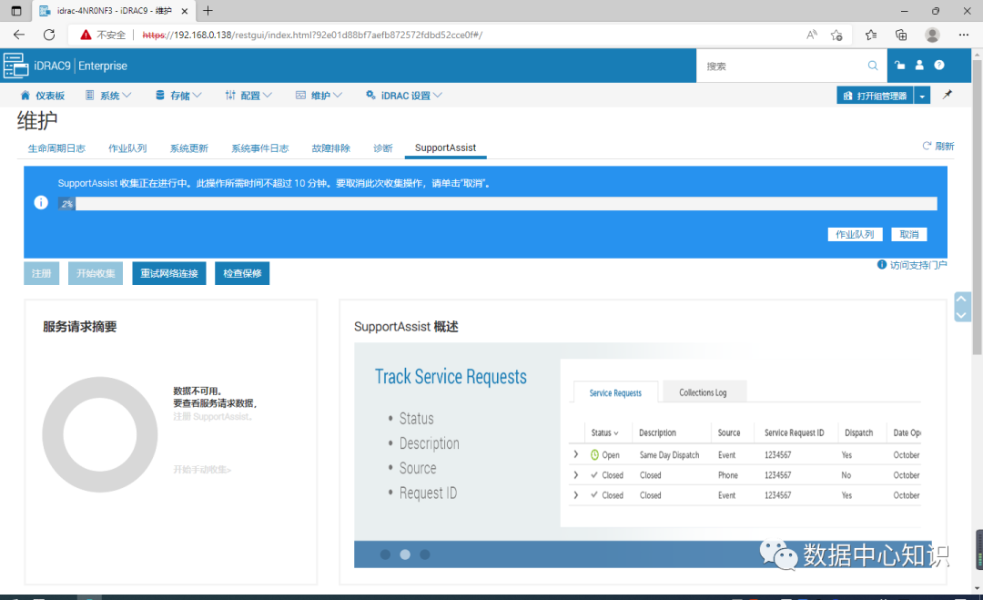Image resolution: width=983 pixels, height=600 pixels.
Task: Click the 注册 button
Action: (x=41, y=273)
